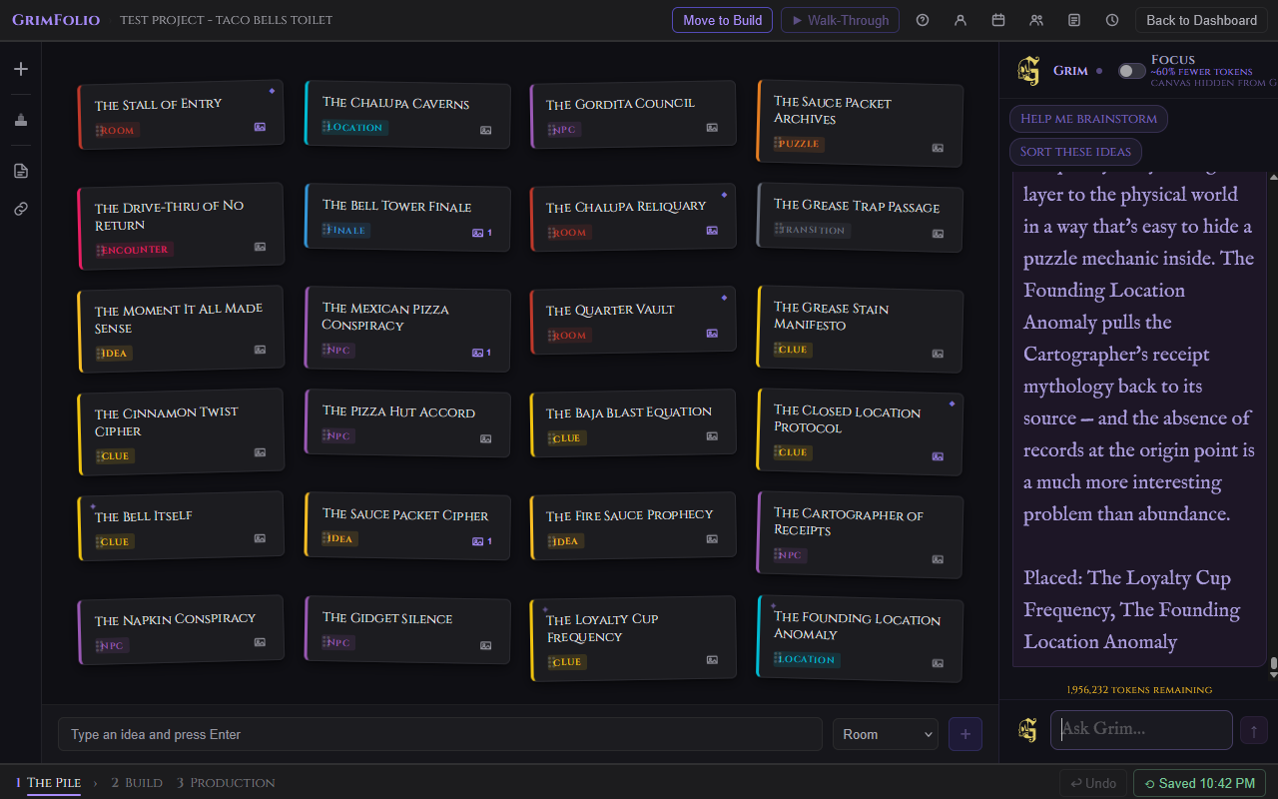Click the Move to Build button
Viewport: 1278px width, 799px height.
click(722, 20)
